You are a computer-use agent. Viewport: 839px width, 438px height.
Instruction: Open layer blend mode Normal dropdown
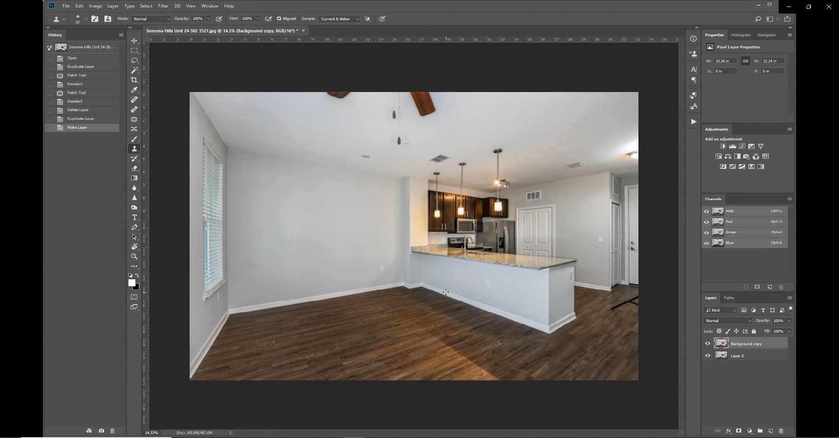click(728, 321)
